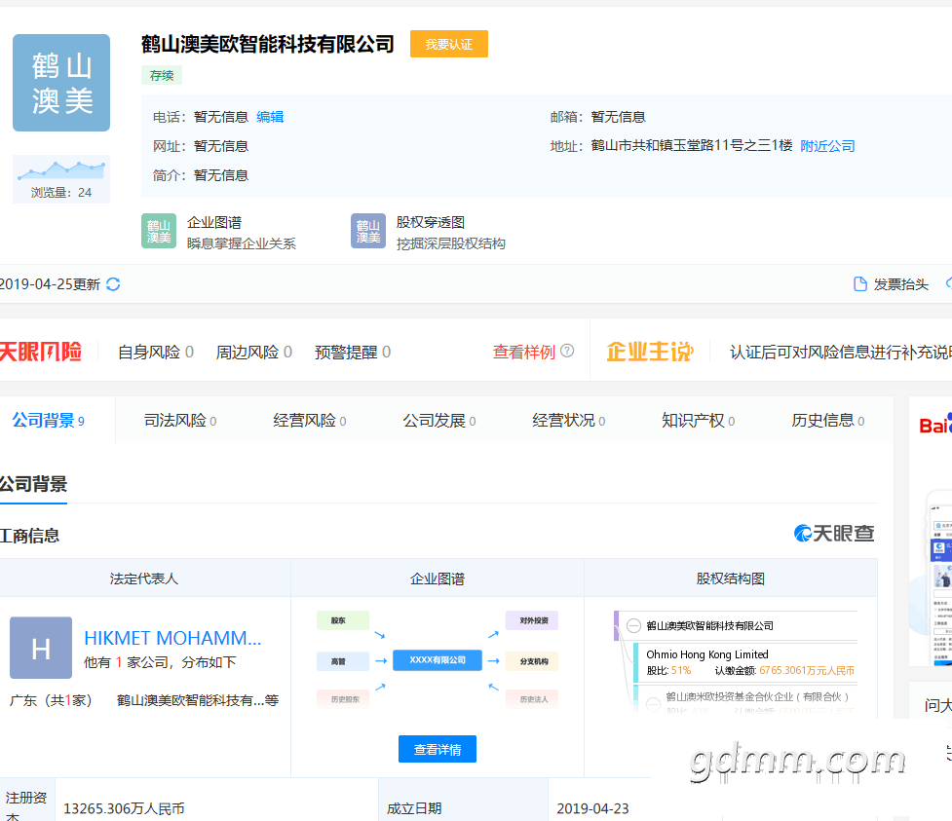Screen dimensions: 952x821
Task: Click the 存续 status tag
Action: (x=162, y=75)
